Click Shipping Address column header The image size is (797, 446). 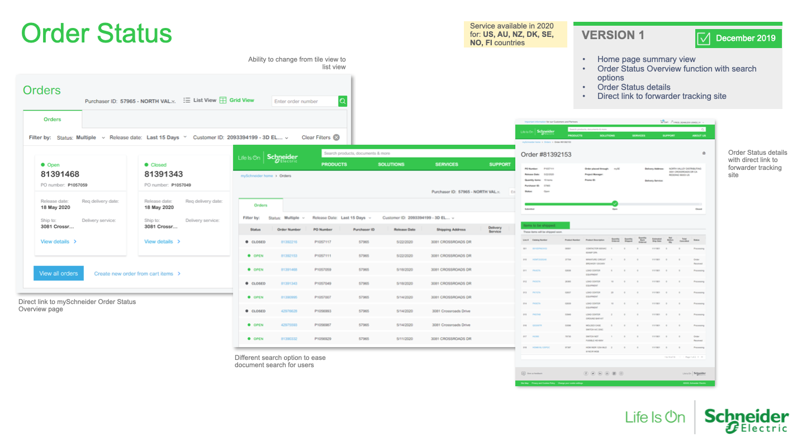coord(451,230)
